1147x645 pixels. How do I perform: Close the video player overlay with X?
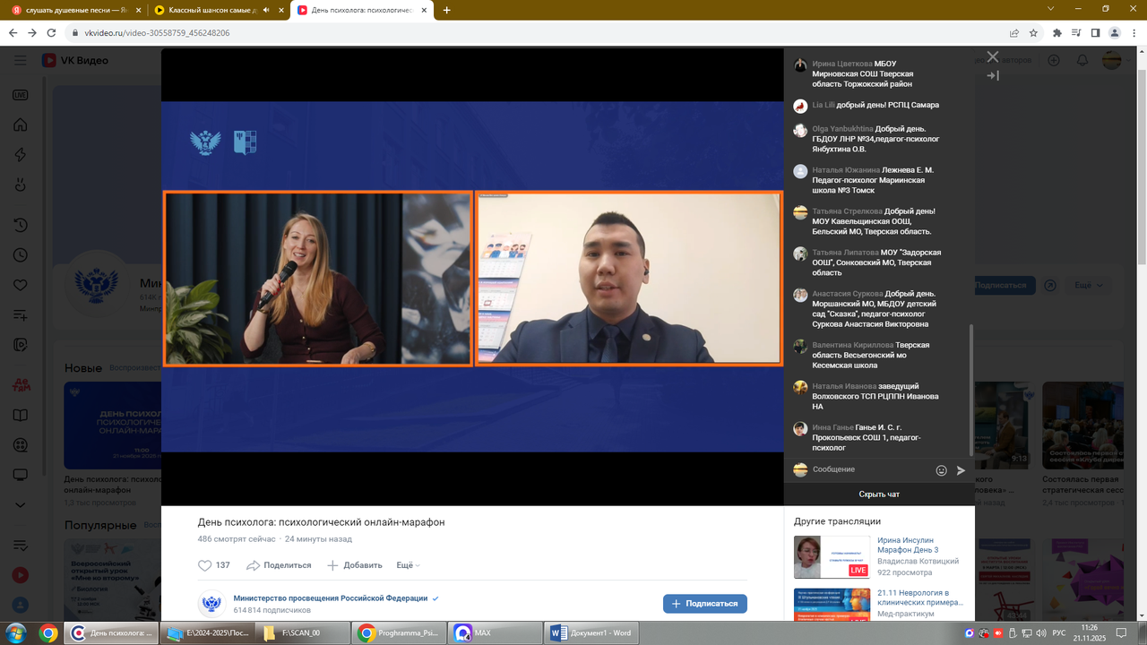pyautogui.click(x=992, y=56)
